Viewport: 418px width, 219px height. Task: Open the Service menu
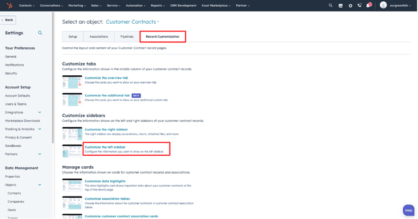coord(114,5)
